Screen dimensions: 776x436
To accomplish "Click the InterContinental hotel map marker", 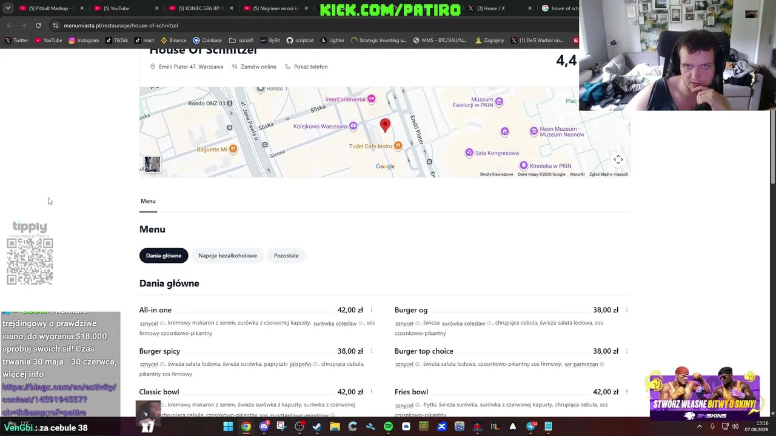I will 372,99.
